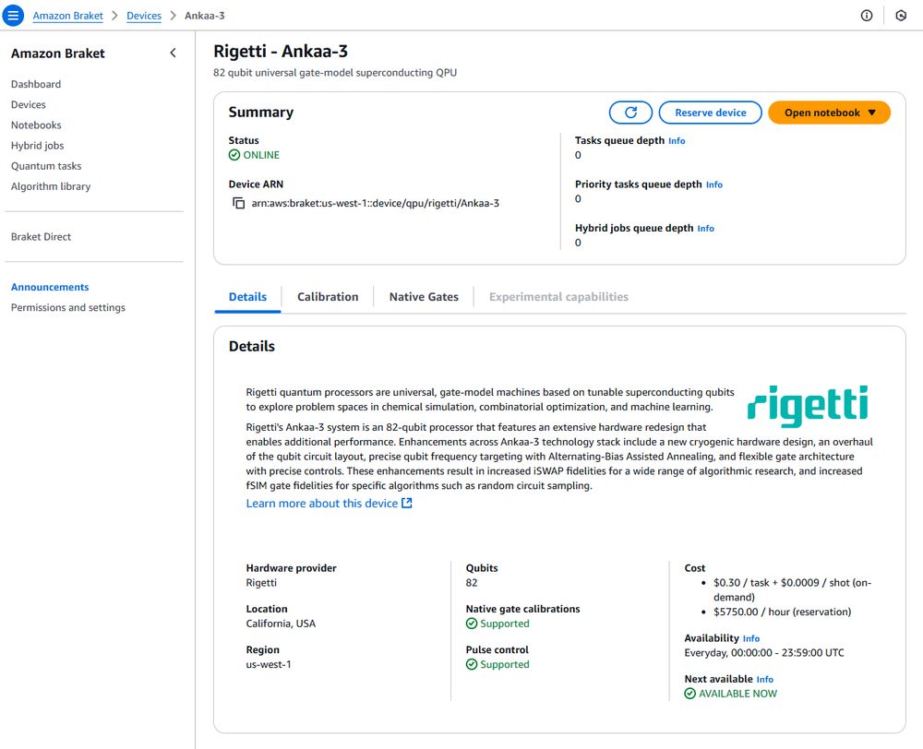Viewport: 923px width, 749px height.
Task: Open the Experimental capabilities tab
Action: 558,297
